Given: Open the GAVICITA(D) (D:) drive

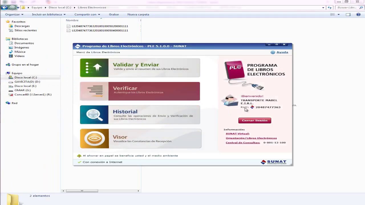Looking at the screenshot, I should click(27, 81).
